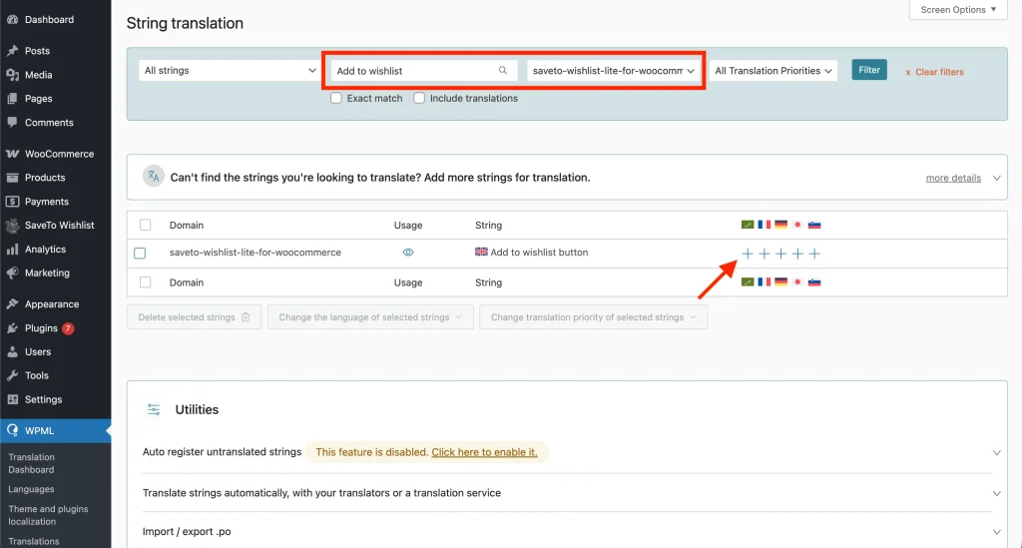1022x548 pixels.
Task: Click the WooCommerce logo icon
Action: pyautogui.click(x=12, y=154)
